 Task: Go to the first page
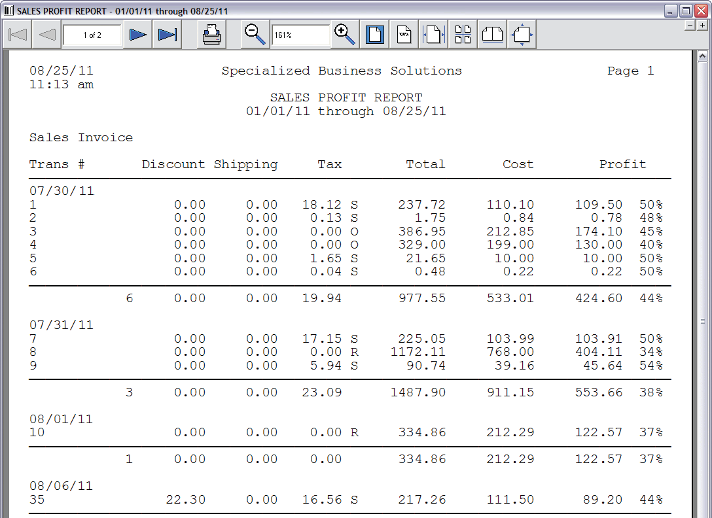[18, 35]
